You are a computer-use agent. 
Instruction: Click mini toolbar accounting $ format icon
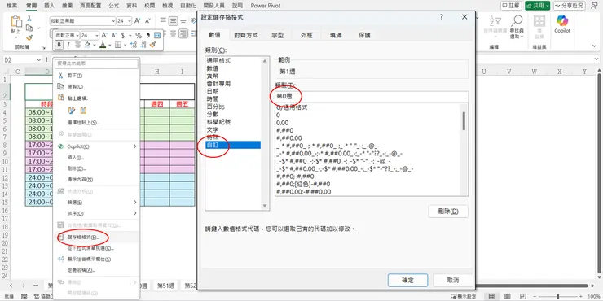[123, 35]
